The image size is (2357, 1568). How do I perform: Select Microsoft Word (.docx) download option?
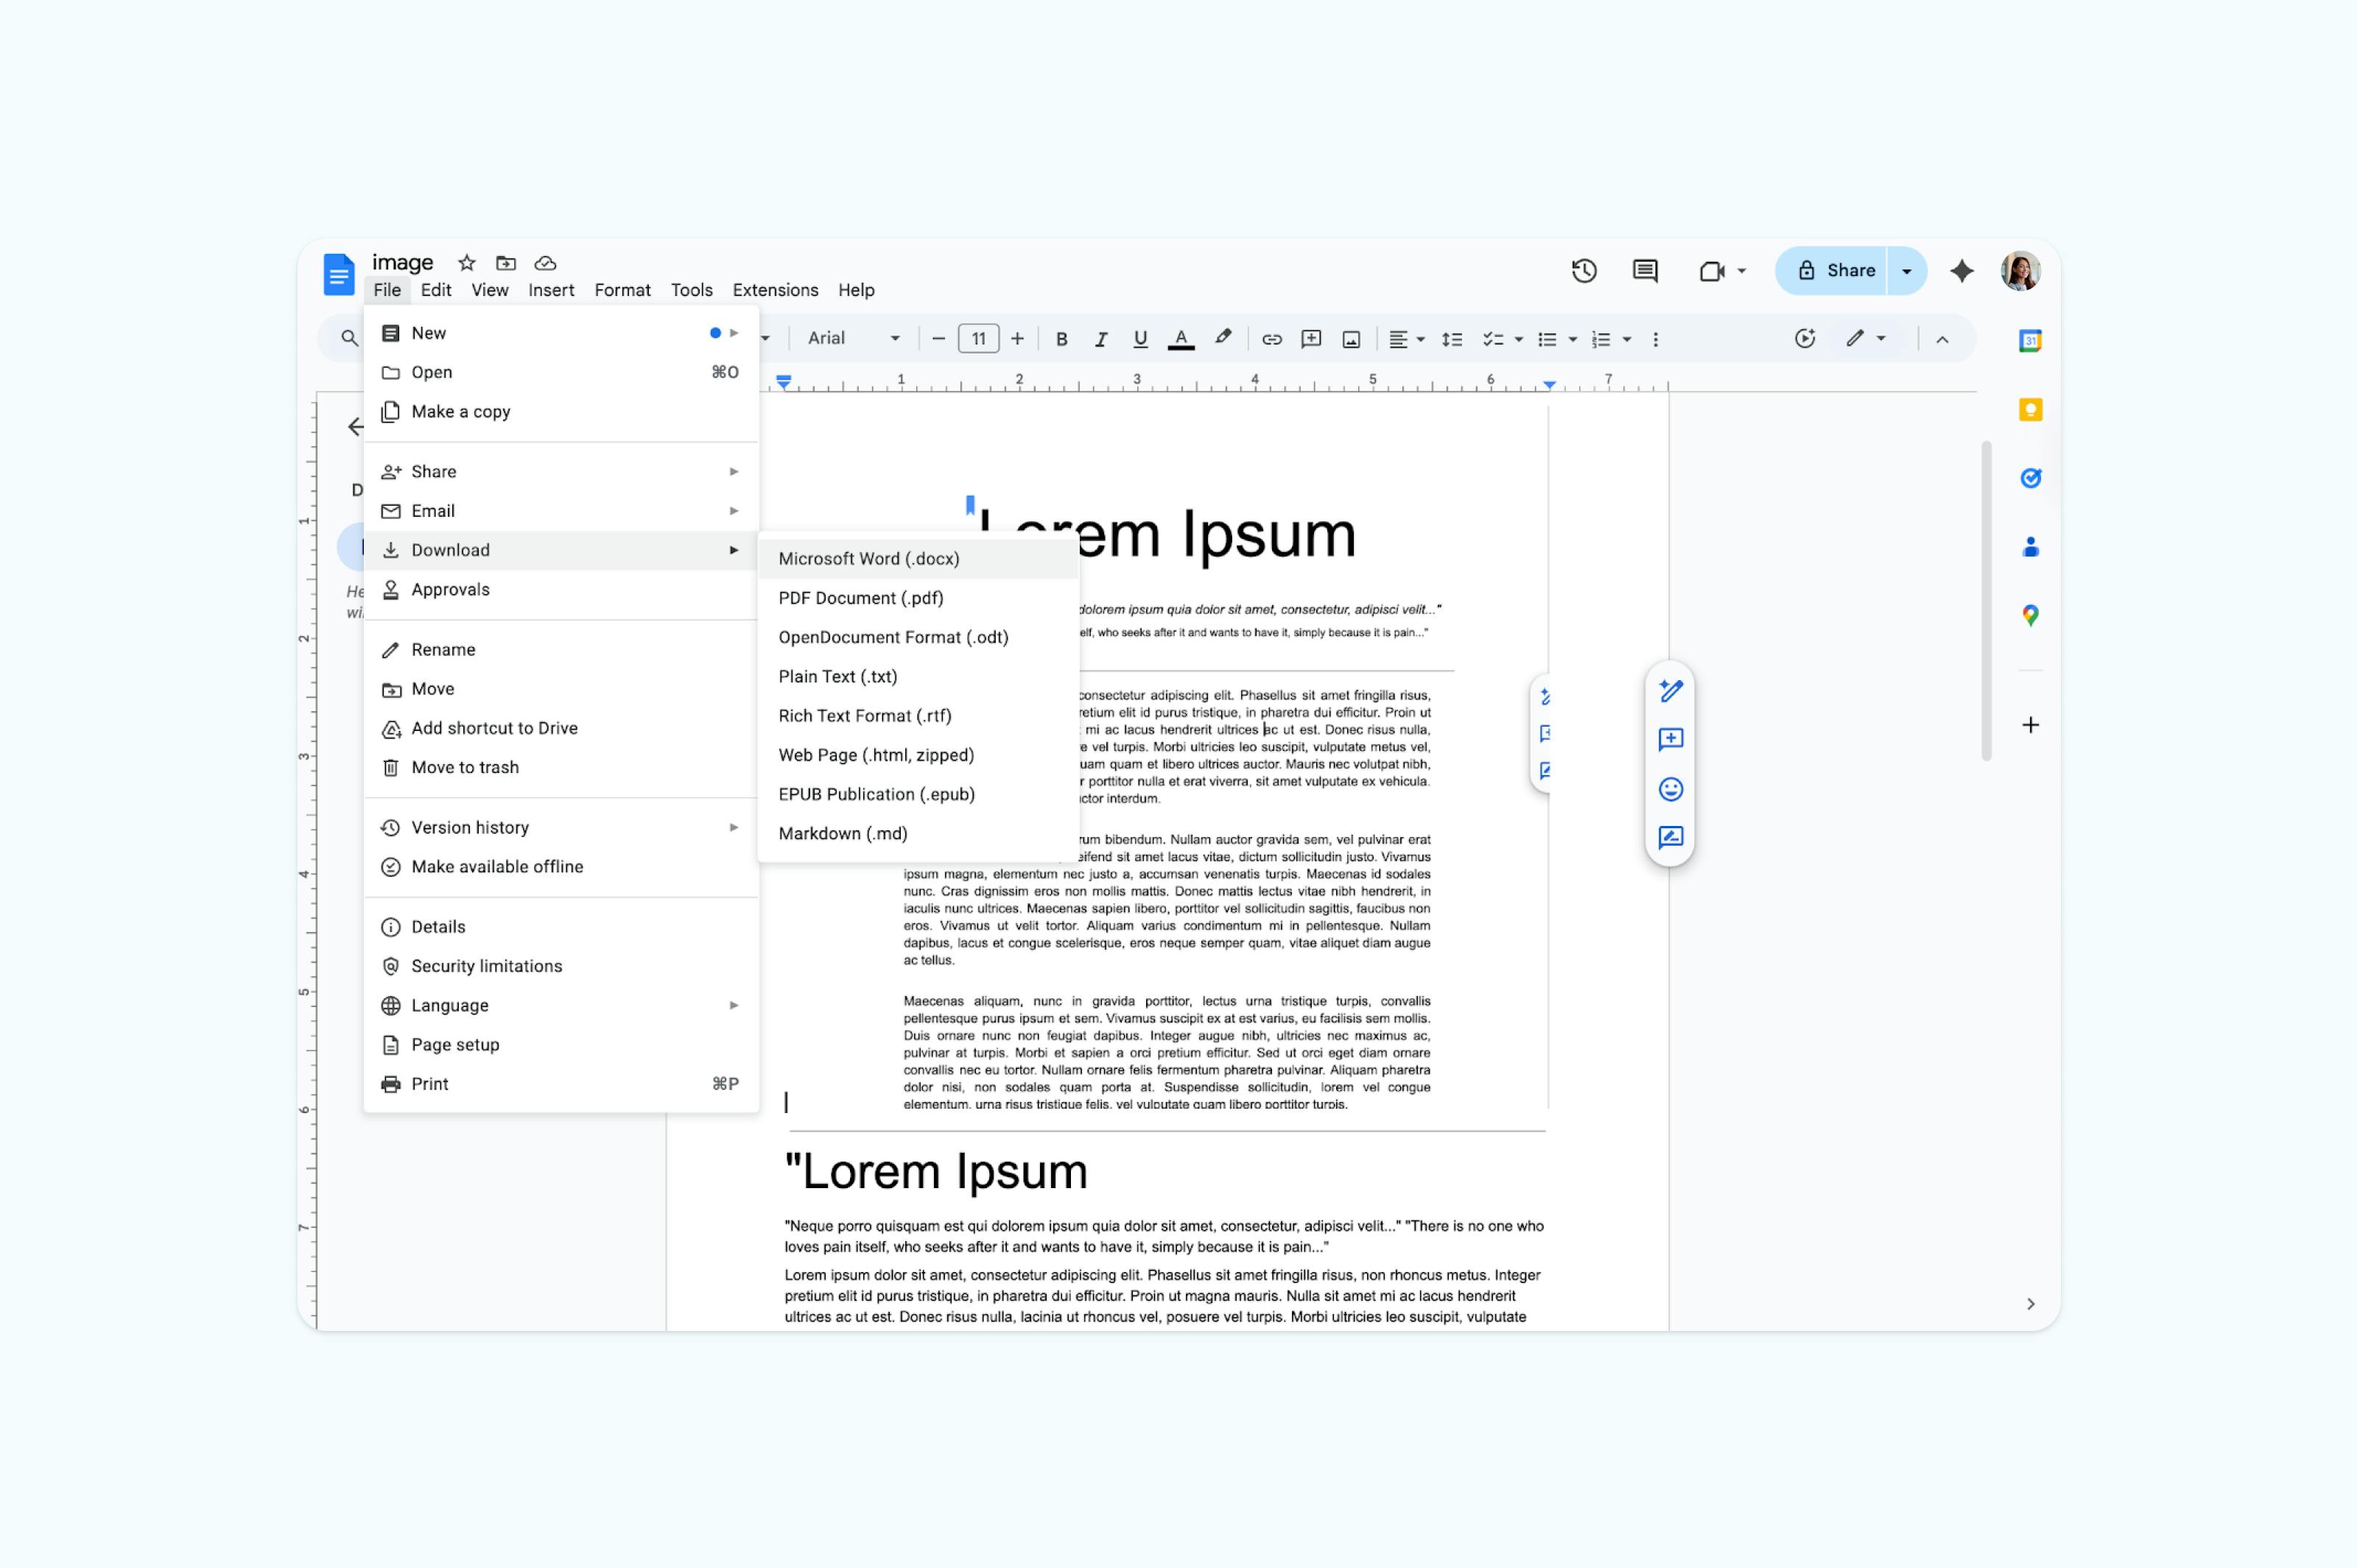coord(868,558)
